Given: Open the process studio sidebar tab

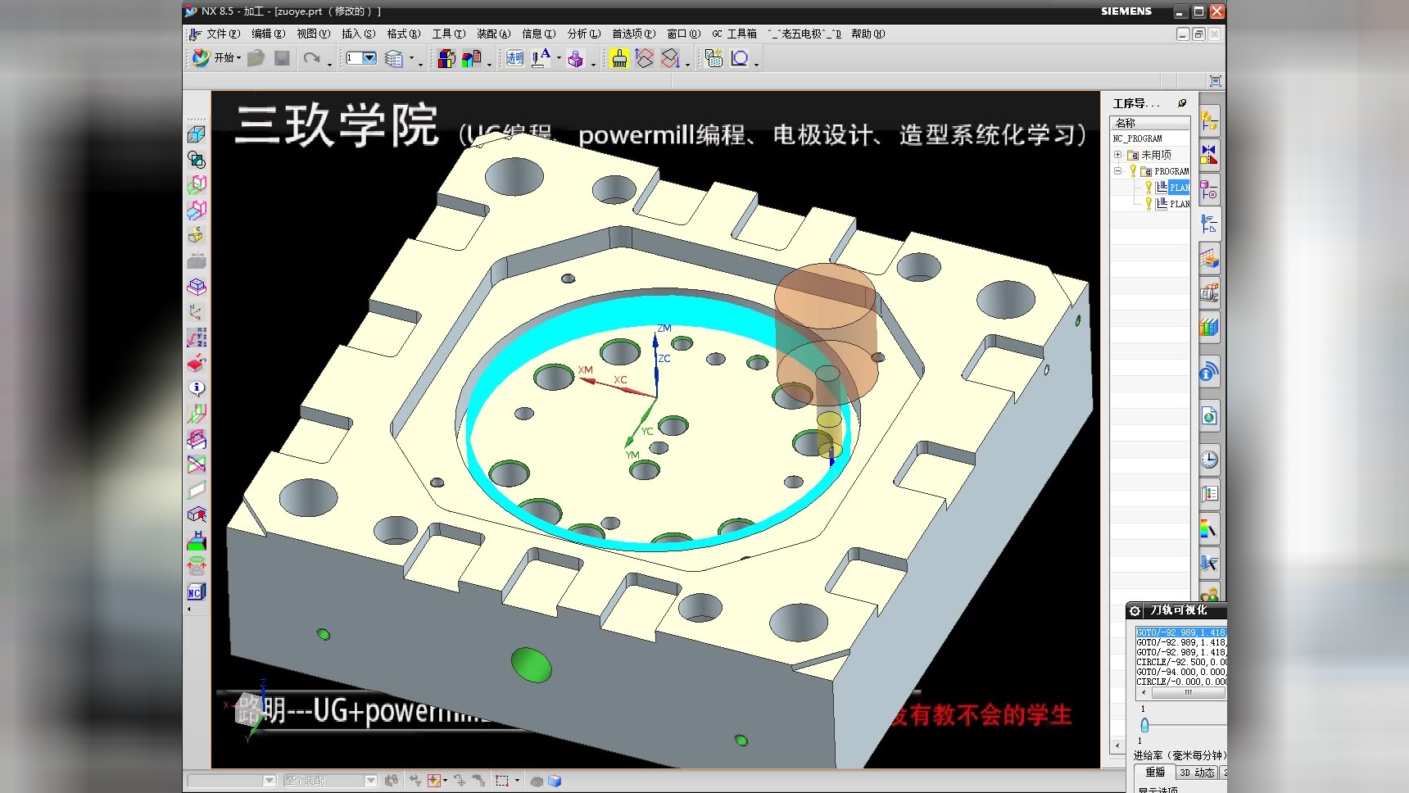Looking at the screenshot, I should pos(1209,494).
